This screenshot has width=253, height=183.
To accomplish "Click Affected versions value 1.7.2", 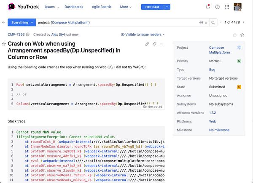I will pos(213,113).
